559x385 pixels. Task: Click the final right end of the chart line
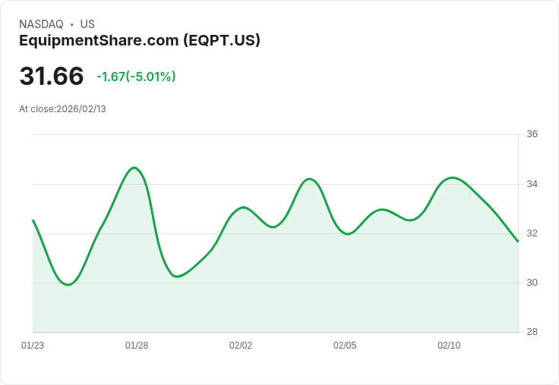pos(518,241)
